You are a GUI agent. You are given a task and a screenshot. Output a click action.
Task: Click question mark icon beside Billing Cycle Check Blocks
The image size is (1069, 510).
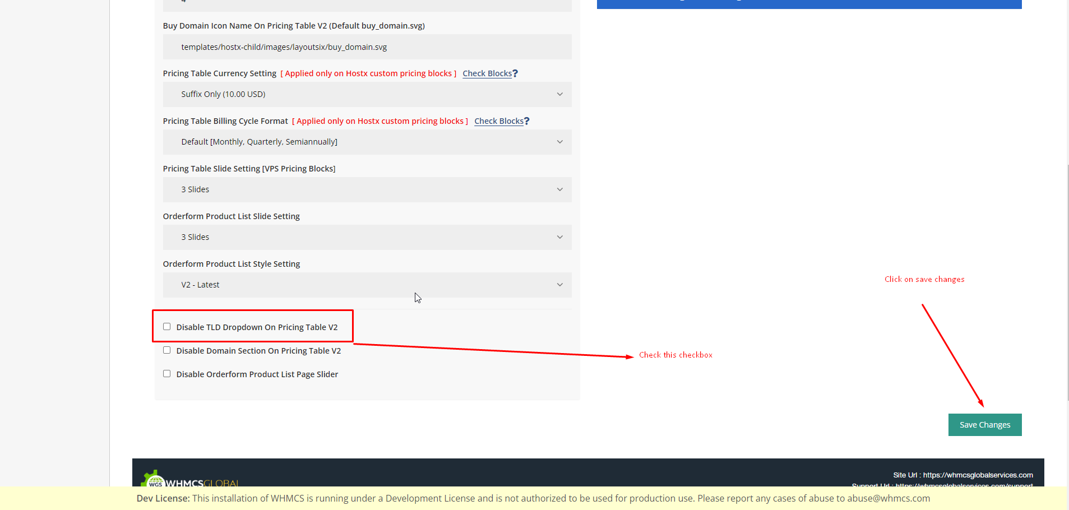(527, 121)
